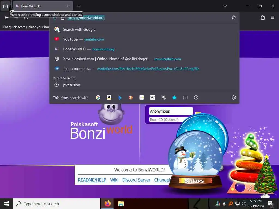Choose Search with Google suggestion
The height and width of the screenshot is (209, 279).
point(144,29)
